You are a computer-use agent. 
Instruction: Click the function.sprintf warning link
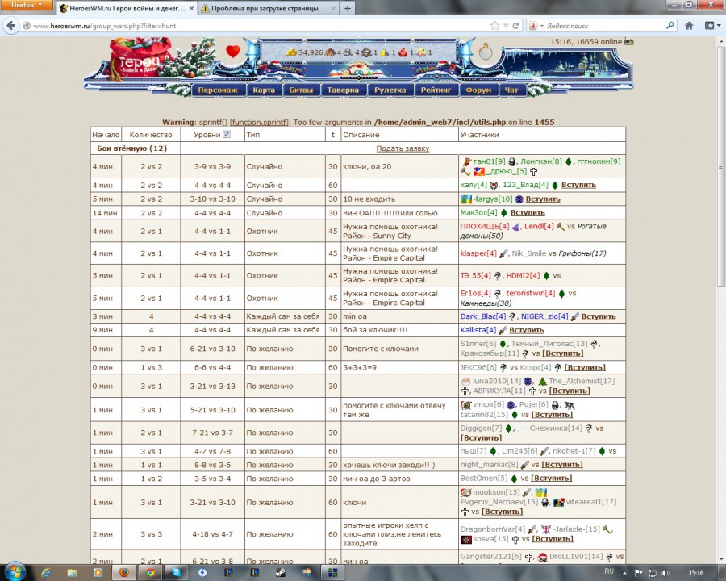pyautogui.click(x=259, y=123)
